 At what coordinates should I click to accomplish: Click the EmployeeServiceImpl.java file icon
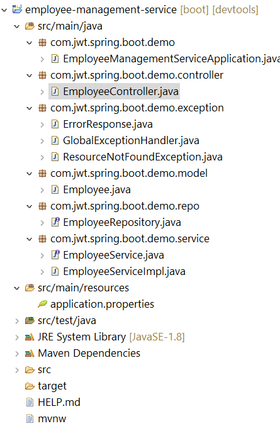tap(55, 271)
